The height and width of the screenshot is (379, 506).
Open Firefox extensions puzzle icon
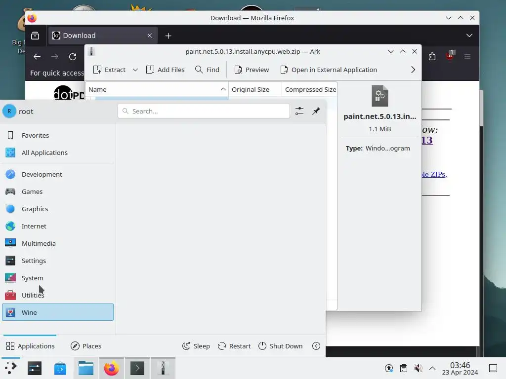tap(432, 57)
